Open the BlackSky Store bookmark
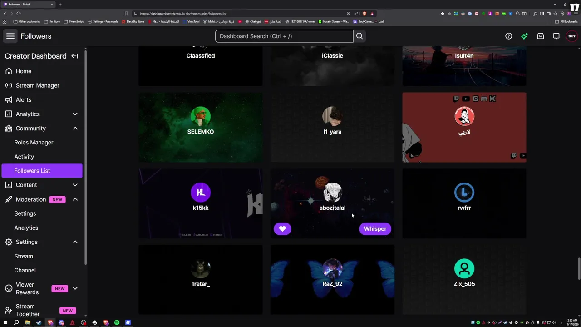Screen dimensions: 581x327 tap(133, 21)
